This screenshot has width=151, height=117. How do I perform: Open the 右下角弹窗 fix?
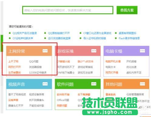pyautogui.click(x=84, y=94)
